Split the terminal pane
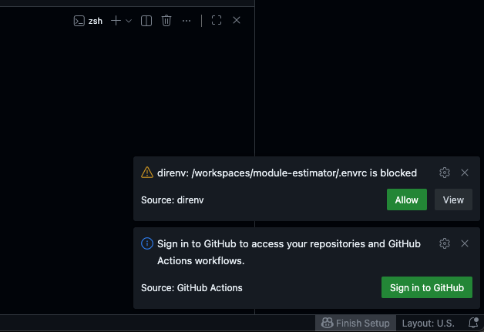Viewport: 484px width, 332px height. [146, 21]
